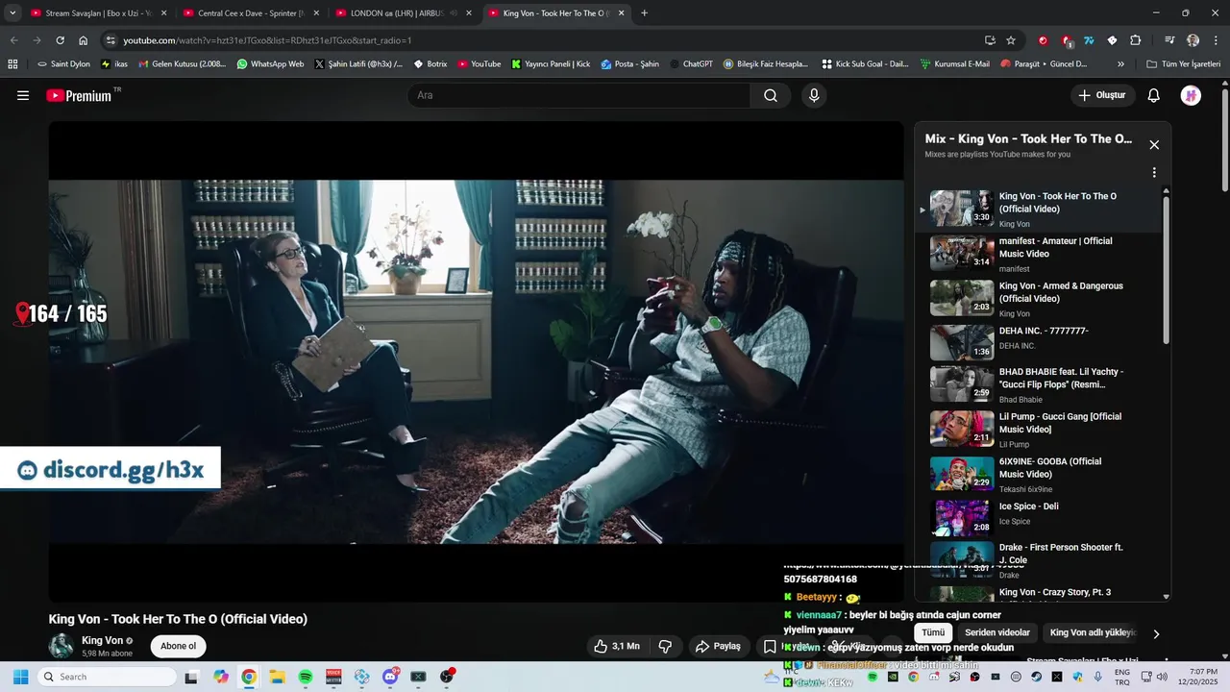Screen dimensions: 1230x692
Task: Click the site info icon in address bar
Action: 111,40
